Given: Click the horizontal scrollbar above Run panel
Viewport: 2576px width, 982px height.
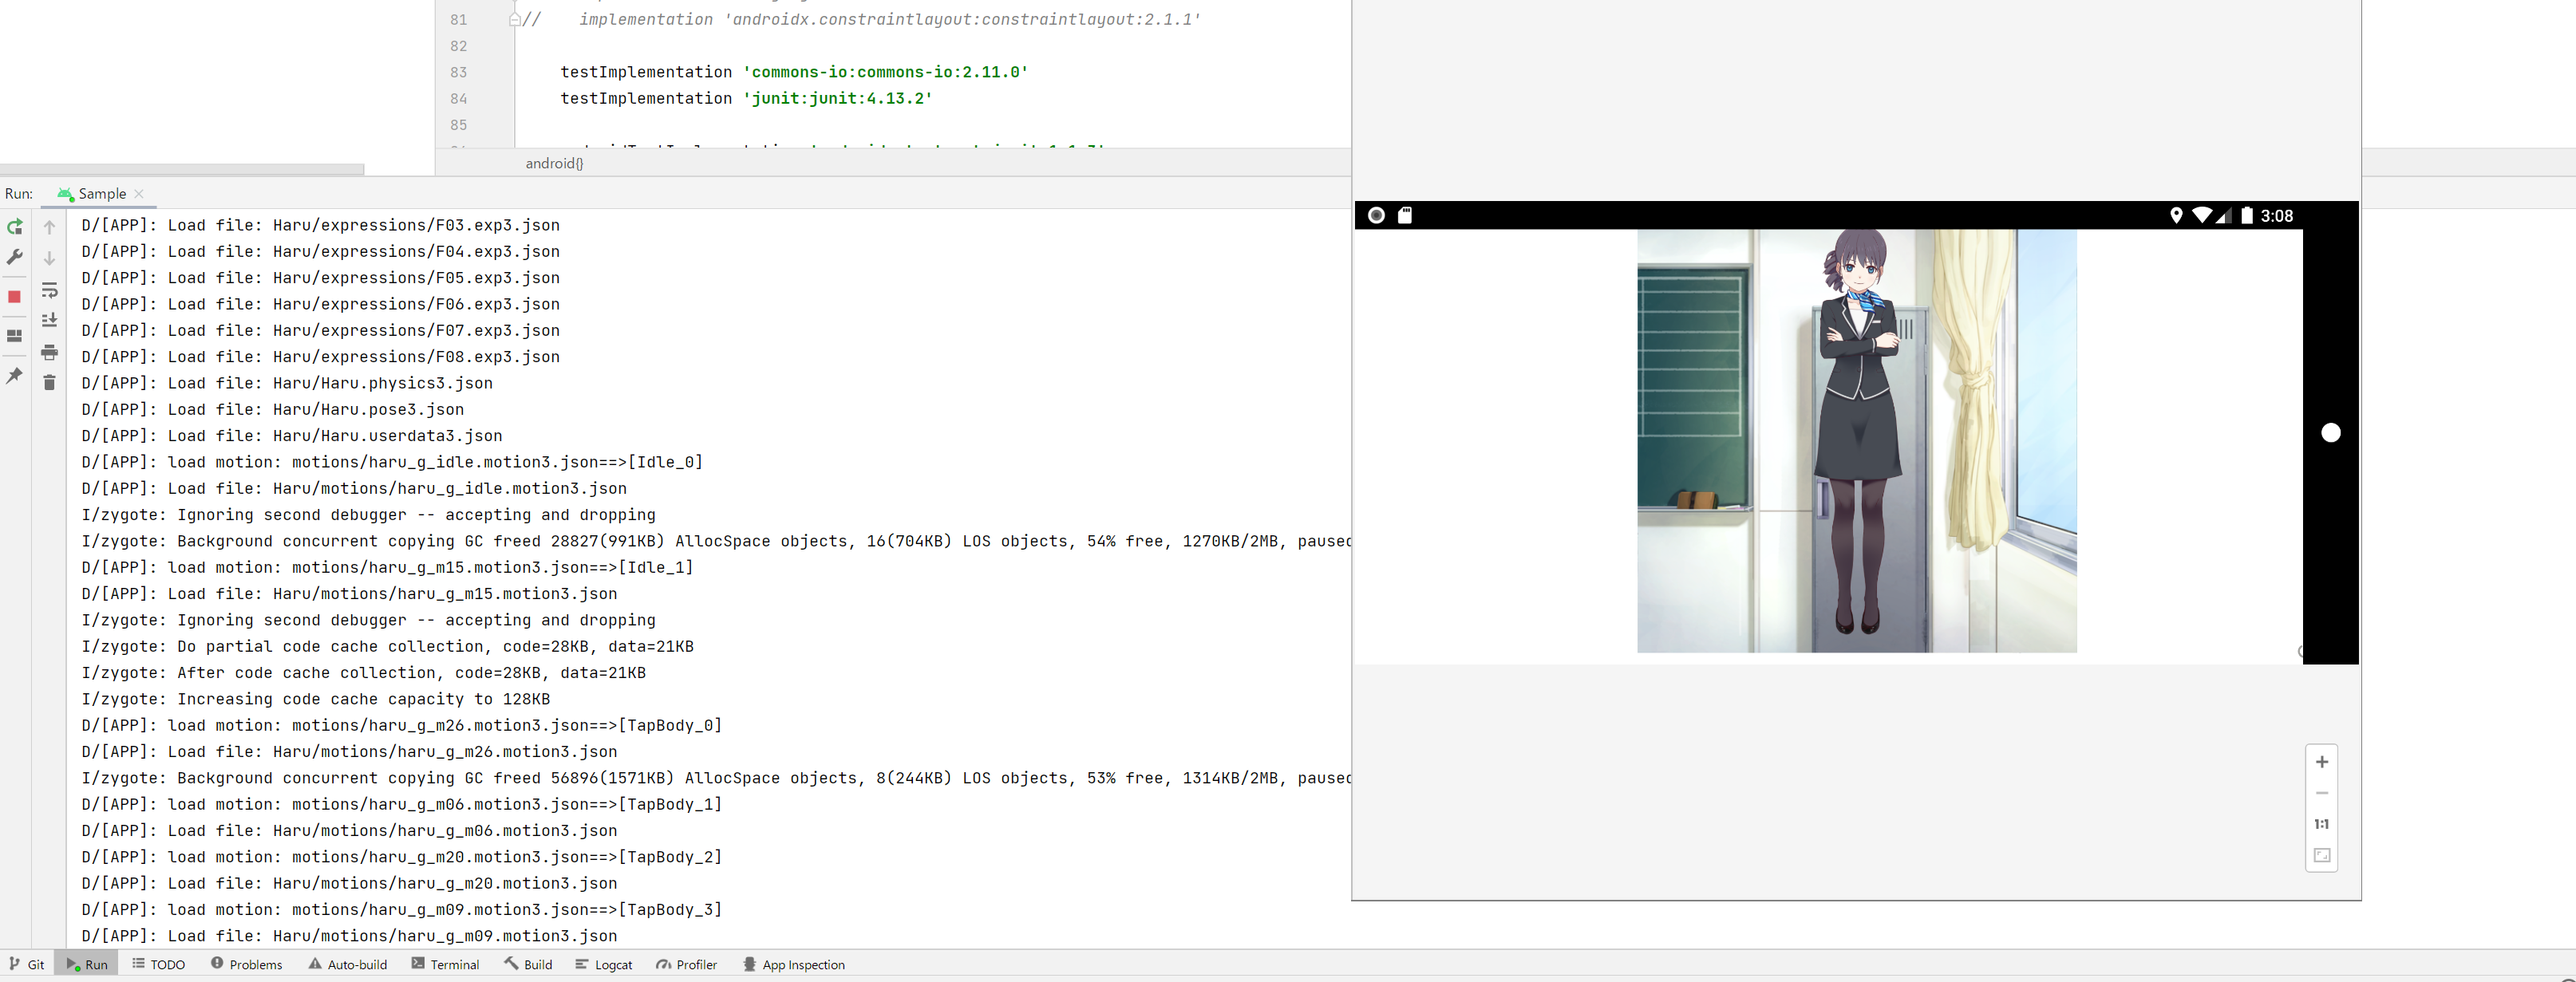Looking at the screenshot, I should point(182,169).
